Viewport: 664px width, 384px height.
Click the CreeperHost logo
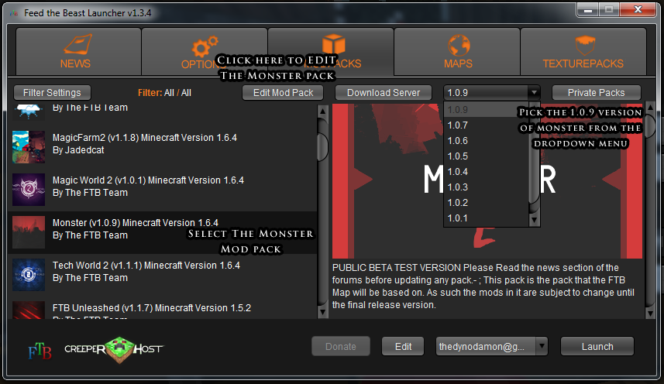pyautogui.click(x=113, y=349)
